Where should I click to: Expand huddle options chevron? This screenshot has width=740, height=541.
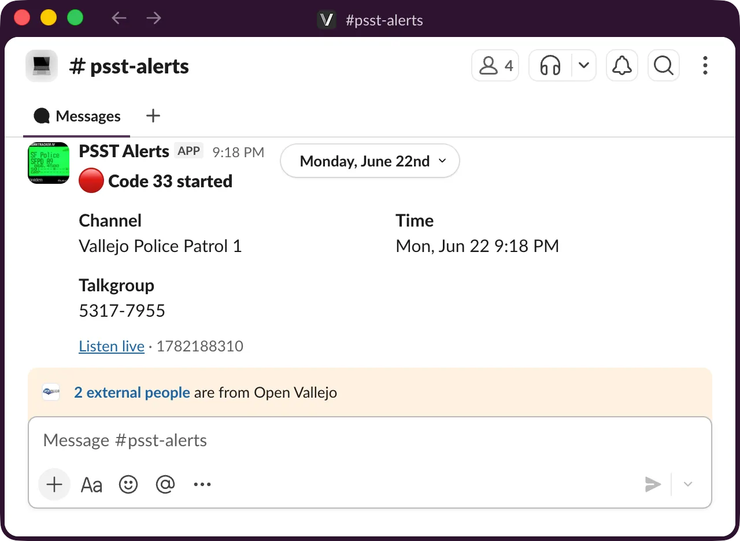(584, 66)
